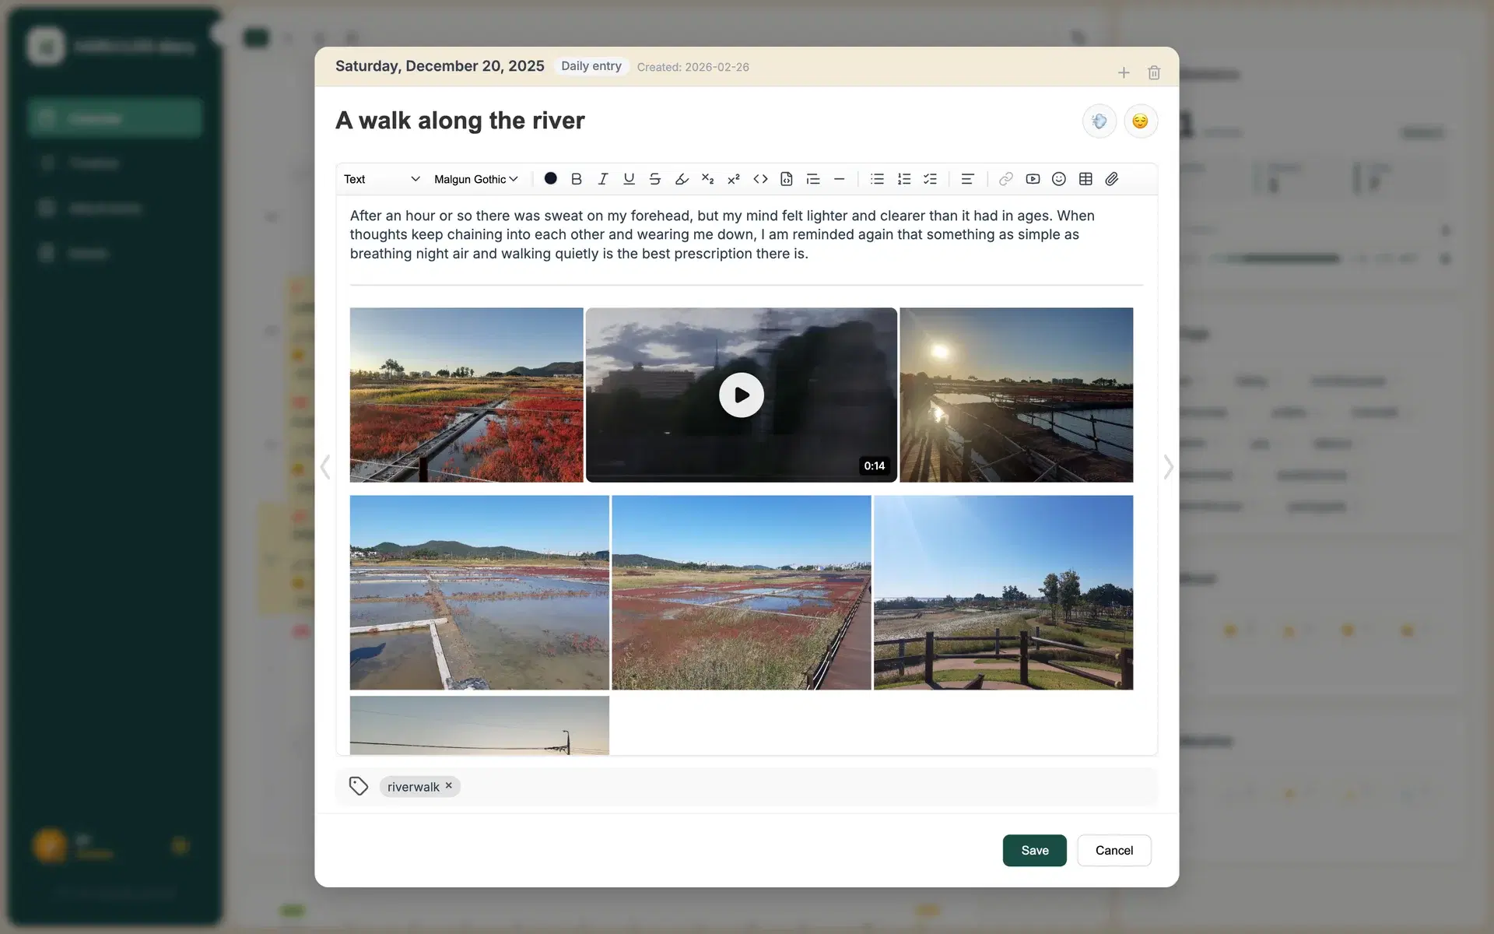The image size is (1494, 934).
Task: Change the weather icon beside the title
Action: 1099,121
